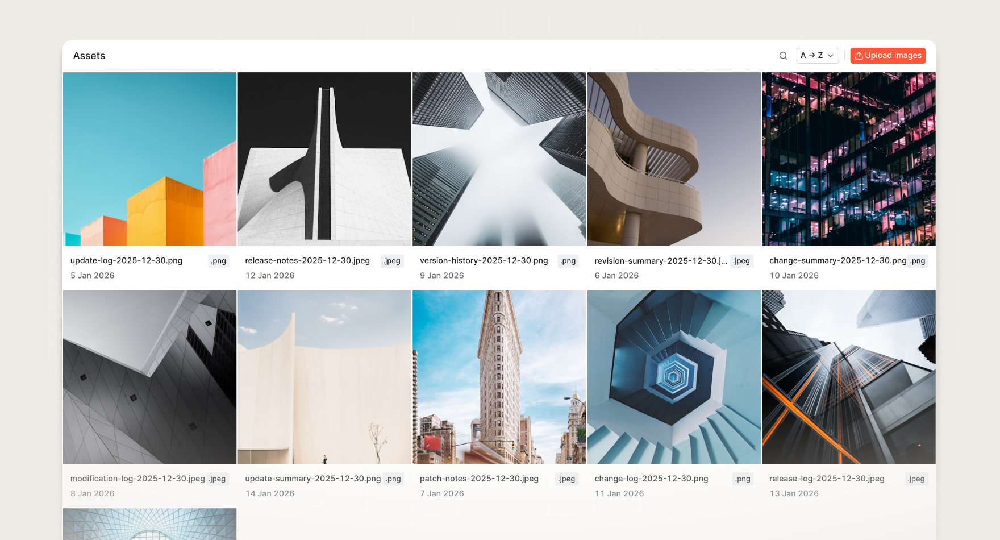1000x540 pixels.
Task: Open the revision-summary curved balcony thumbnail
Action: [674, 159]
